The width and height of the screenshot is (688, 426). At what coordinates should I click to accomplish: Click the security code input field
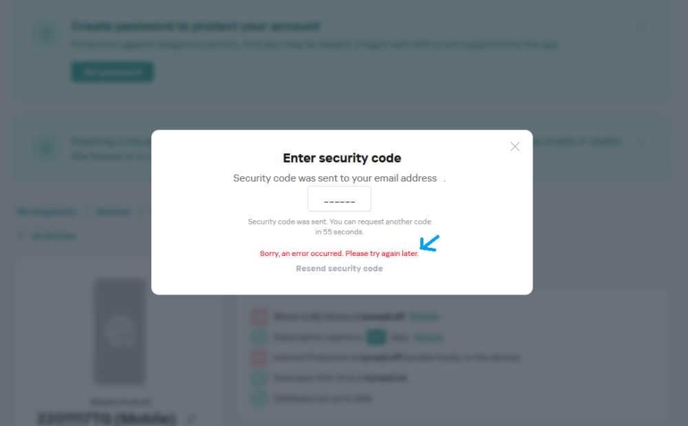tap(339, 199)
